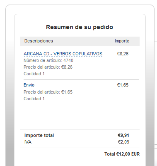Click the Precio del artículo: €8,26 line
The height and width of the screenshot is (166, 157).
click(x=48, y=67)
